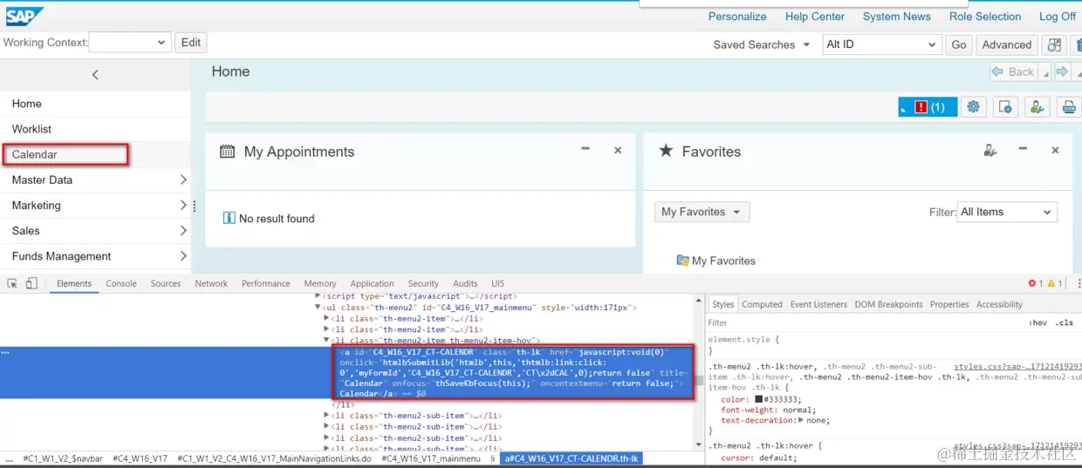Collapse the ul th-menu2 DOM node
The width and height of the screenshot is (1082, 468).
point(318,308)
